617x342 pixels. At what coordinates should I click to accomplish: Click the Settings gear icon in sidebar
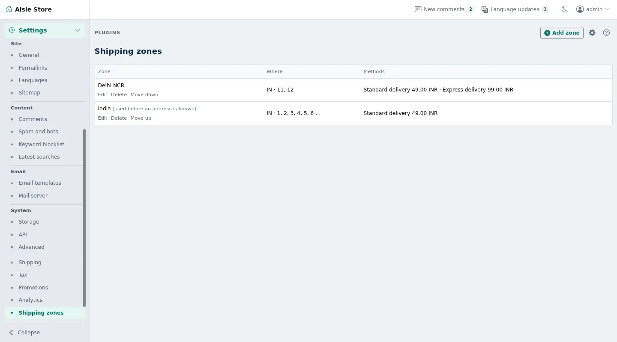coord(12,30)
